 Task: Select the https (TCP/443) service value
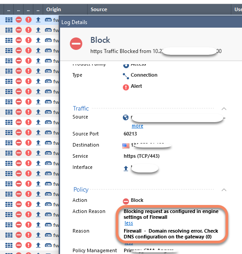(x=141, y=156)
